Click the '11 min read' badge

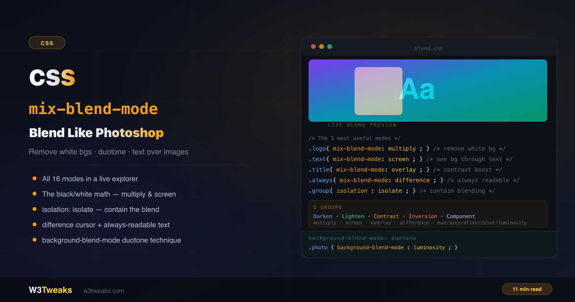click(527, 289)
